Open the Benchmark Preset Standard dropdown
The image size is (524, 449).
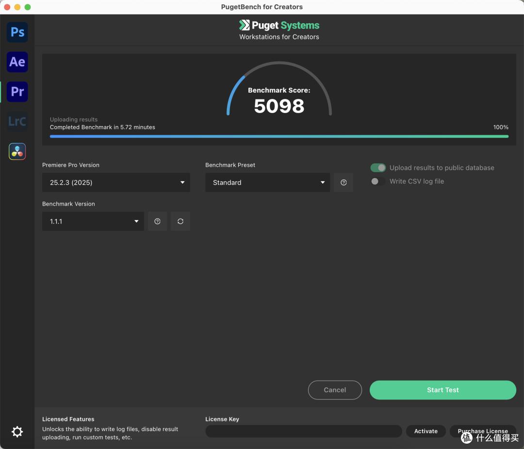coord(267,182)
